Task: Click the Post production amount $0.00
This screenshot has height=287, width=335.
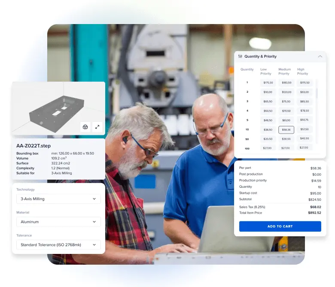Action: click(317, 174)
